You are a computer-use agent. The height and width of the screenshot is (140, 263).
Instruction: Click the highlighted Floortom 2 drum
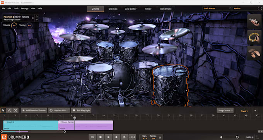coord(170,85)
